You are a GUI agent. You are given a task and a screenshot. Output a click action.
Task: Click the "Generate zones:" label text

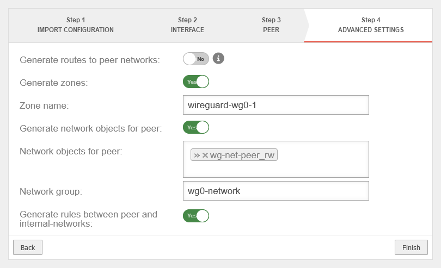pos(54,83)
